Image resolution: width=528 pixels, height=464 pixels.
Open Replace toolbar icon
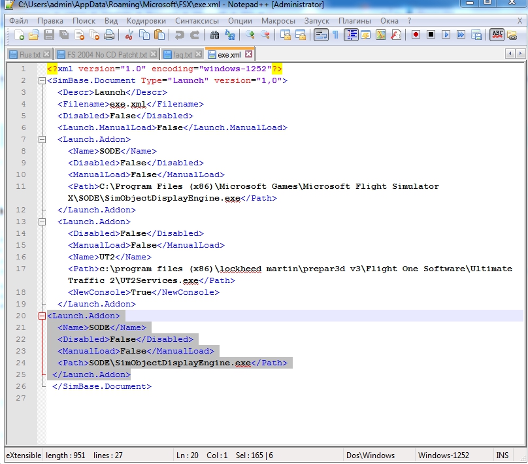click(229, 35)
